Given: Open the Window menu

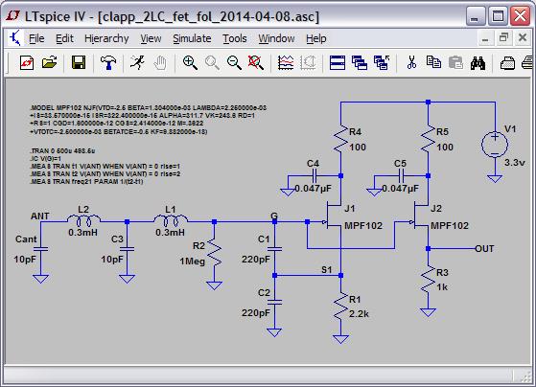Looking at the screenshot, I should (276, 38).
